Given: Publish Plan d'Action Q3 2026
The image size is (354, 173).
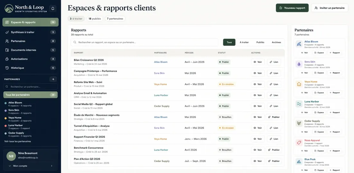Looking at the screenshot, I should pos(274,161).
